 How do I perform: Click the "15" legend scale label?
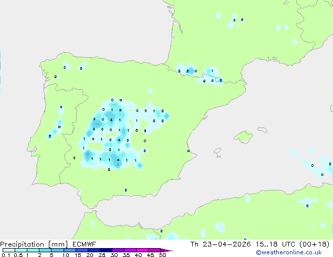point(78,255)
